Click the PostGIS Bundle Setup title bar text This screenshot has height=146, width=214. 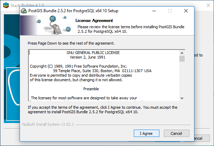[73, 11]
